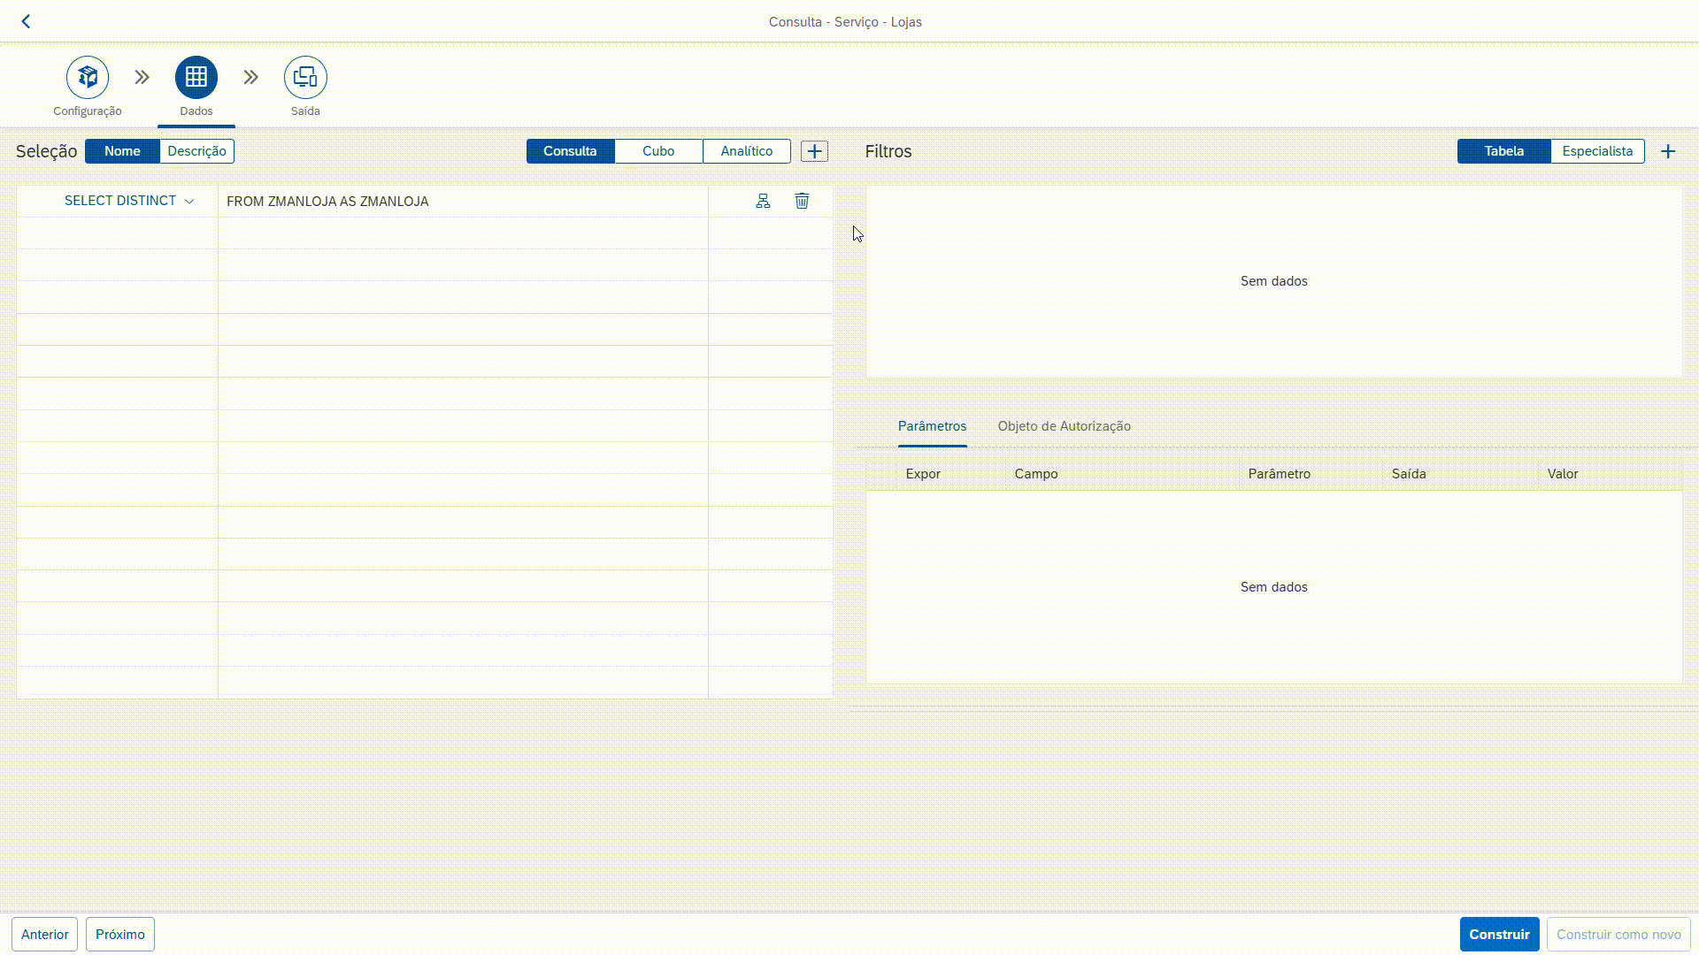This screenshot has width=1699, height=955.
Task: Open the Objeto de Autorização tab
Action: pos(1064,426)
